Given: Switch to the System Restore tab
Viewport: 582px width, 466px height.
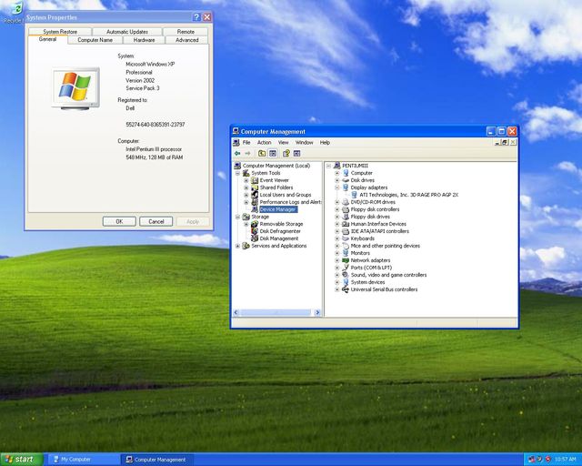Looking at the screenshot, I should 60,32.
